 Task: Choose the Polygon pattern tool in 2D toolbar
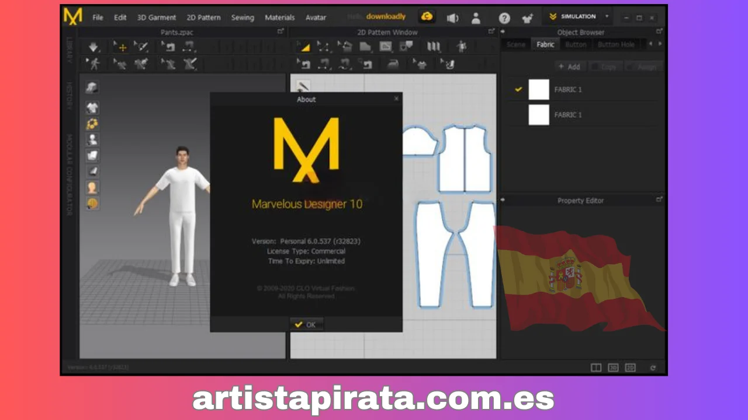click(365, 47)
